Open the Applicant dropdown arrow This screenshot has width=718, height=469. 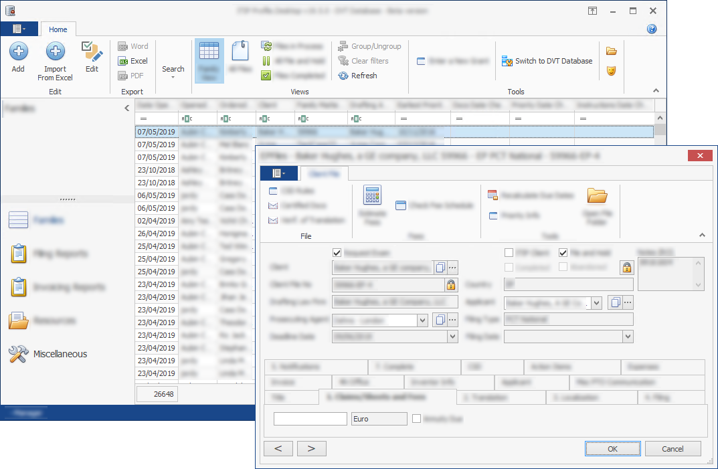pyautogui.click(x=596, y=303)
